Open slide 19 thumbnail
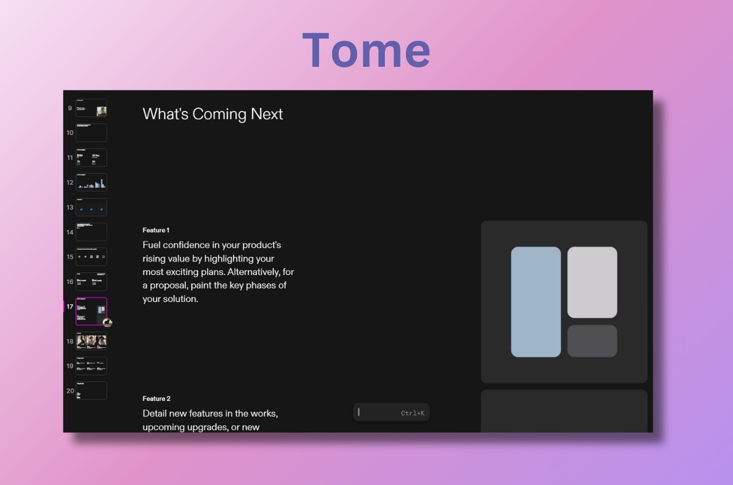Image resolution: width=733 pixels, height=485 pixels. pyautogui.click(x=91, y=366)
